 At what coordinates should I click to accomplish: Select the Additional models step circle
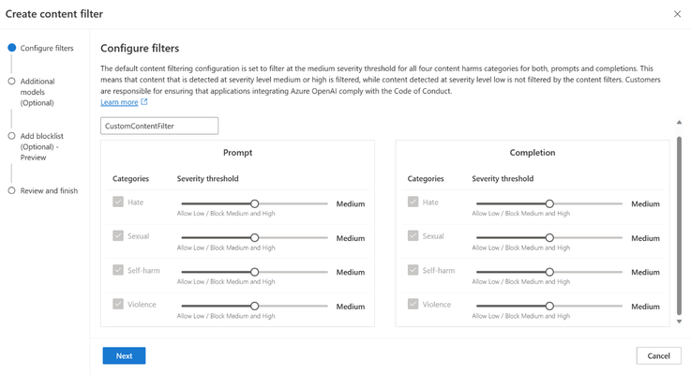pyautogui.click(x=12, y=81)
